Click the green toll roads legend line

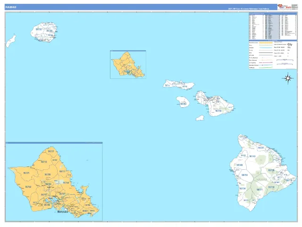coord(266,68)
